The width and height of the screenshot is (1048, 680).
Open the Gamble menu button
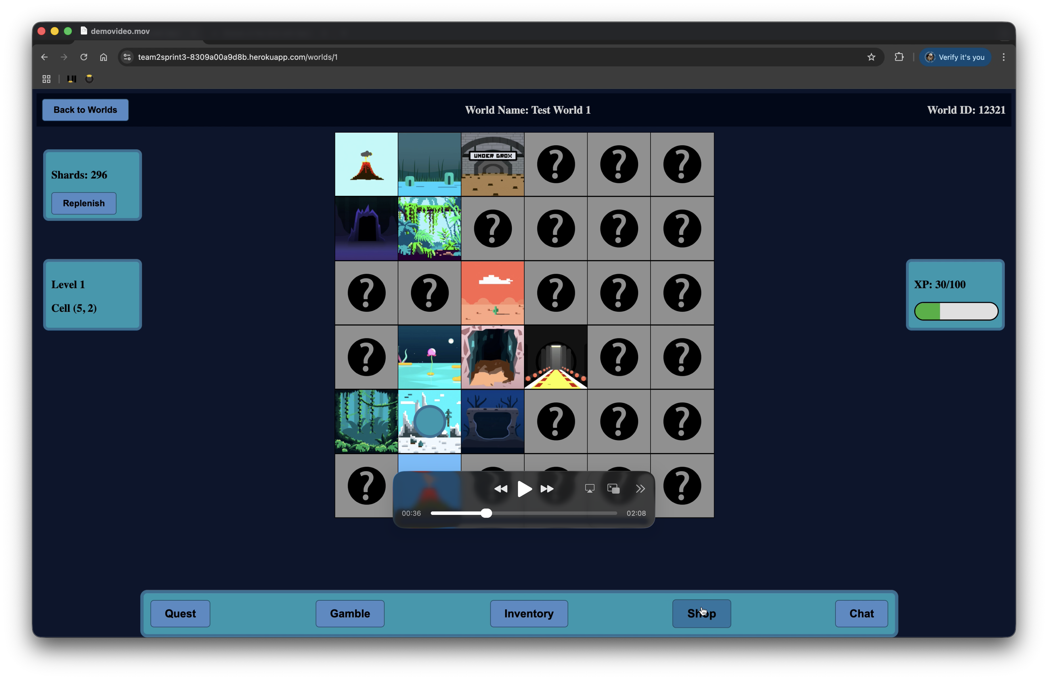tap(350, 614)
